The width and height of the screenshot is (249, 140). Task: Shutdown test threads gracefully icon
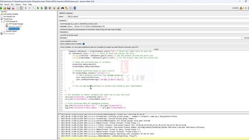[x=50, y=8]
